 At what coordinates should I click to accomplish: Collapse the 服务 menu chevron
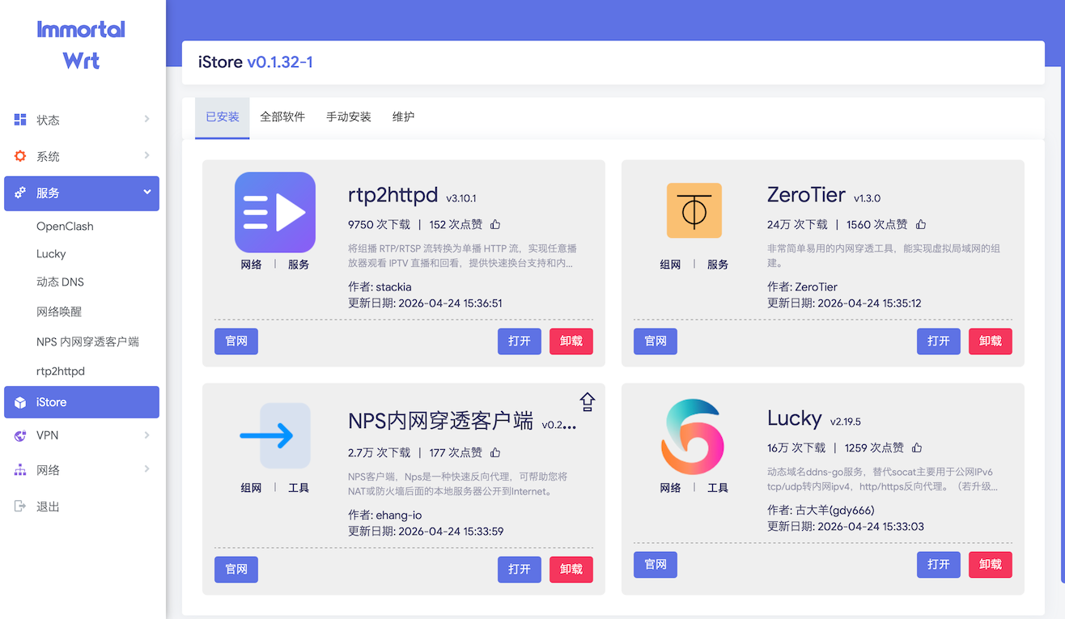tap(147, 193)
